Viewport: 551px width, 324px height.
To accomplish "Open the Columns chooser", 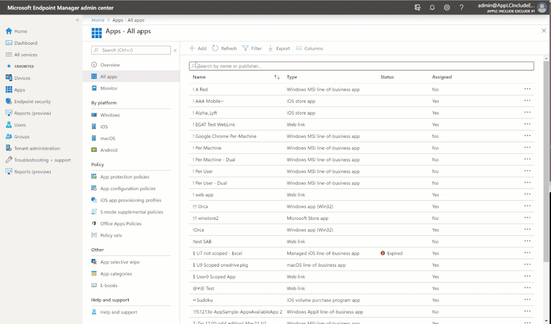I will point(309,48).
